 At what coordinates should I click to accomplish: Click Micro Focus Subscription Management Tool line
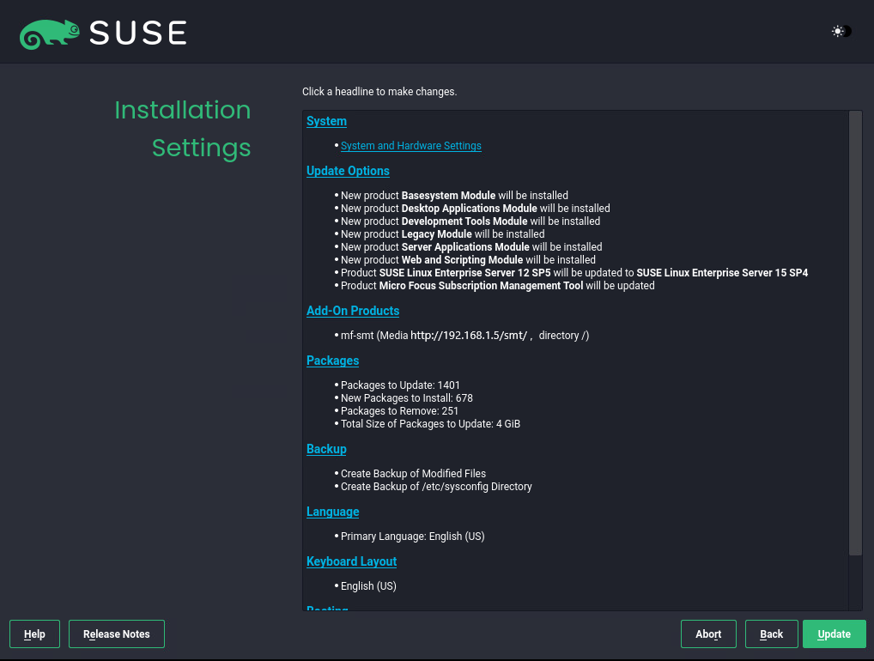pyautogui.click(x=498, y=285)
